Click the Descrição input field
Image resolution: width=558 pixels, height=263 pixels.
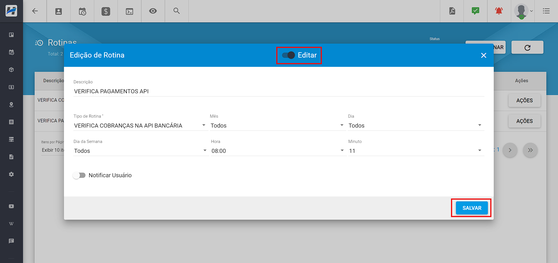coord(279,91)
